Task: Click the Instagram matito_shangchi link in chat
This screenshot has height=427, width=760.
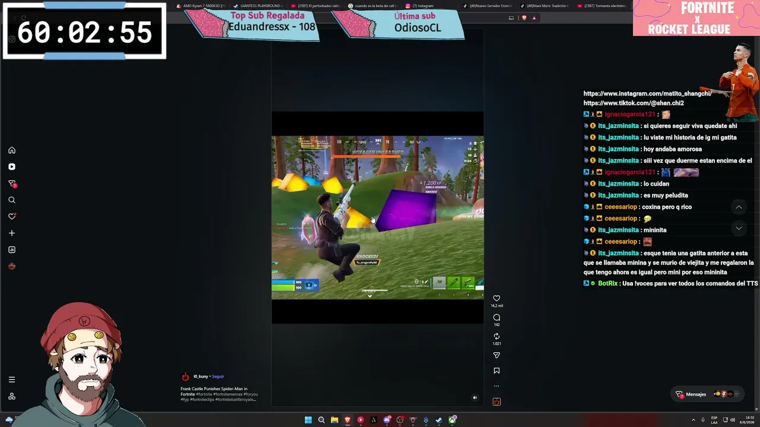Action: coord(647,94)
